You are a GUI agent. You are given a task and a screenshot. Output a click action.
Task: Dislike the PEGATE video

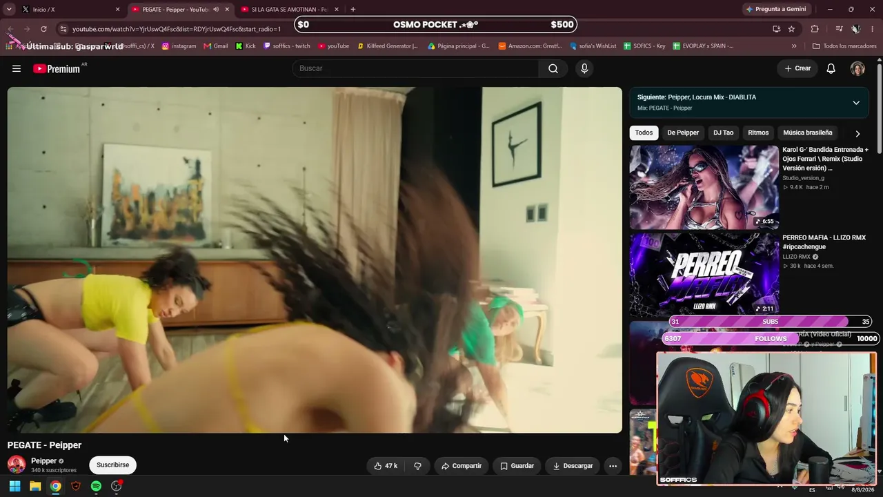click(x=417, y=466)
